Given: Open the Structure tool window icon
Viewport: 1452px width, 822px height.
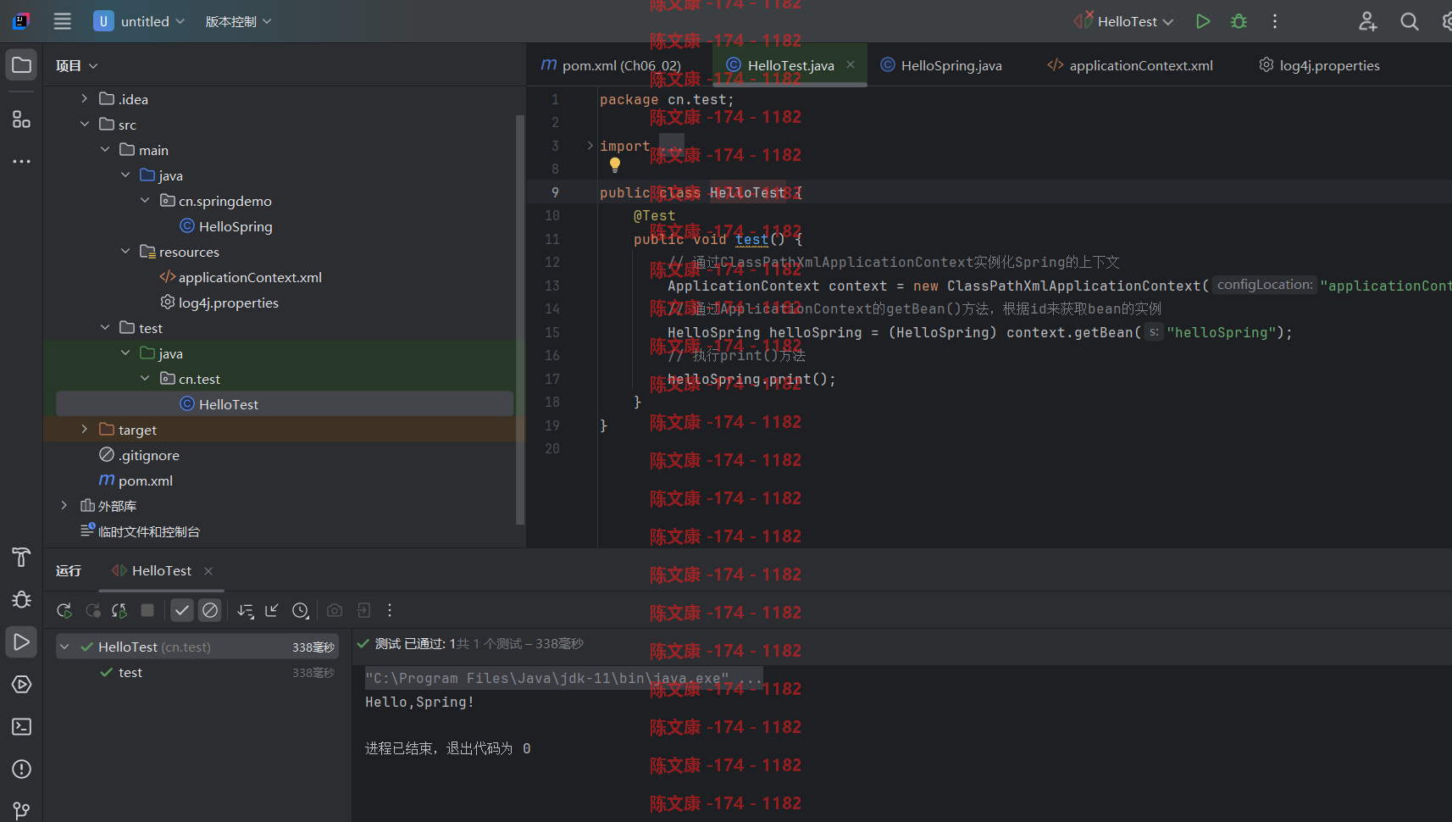Looking at the screenshot, I should pos(22,119).
